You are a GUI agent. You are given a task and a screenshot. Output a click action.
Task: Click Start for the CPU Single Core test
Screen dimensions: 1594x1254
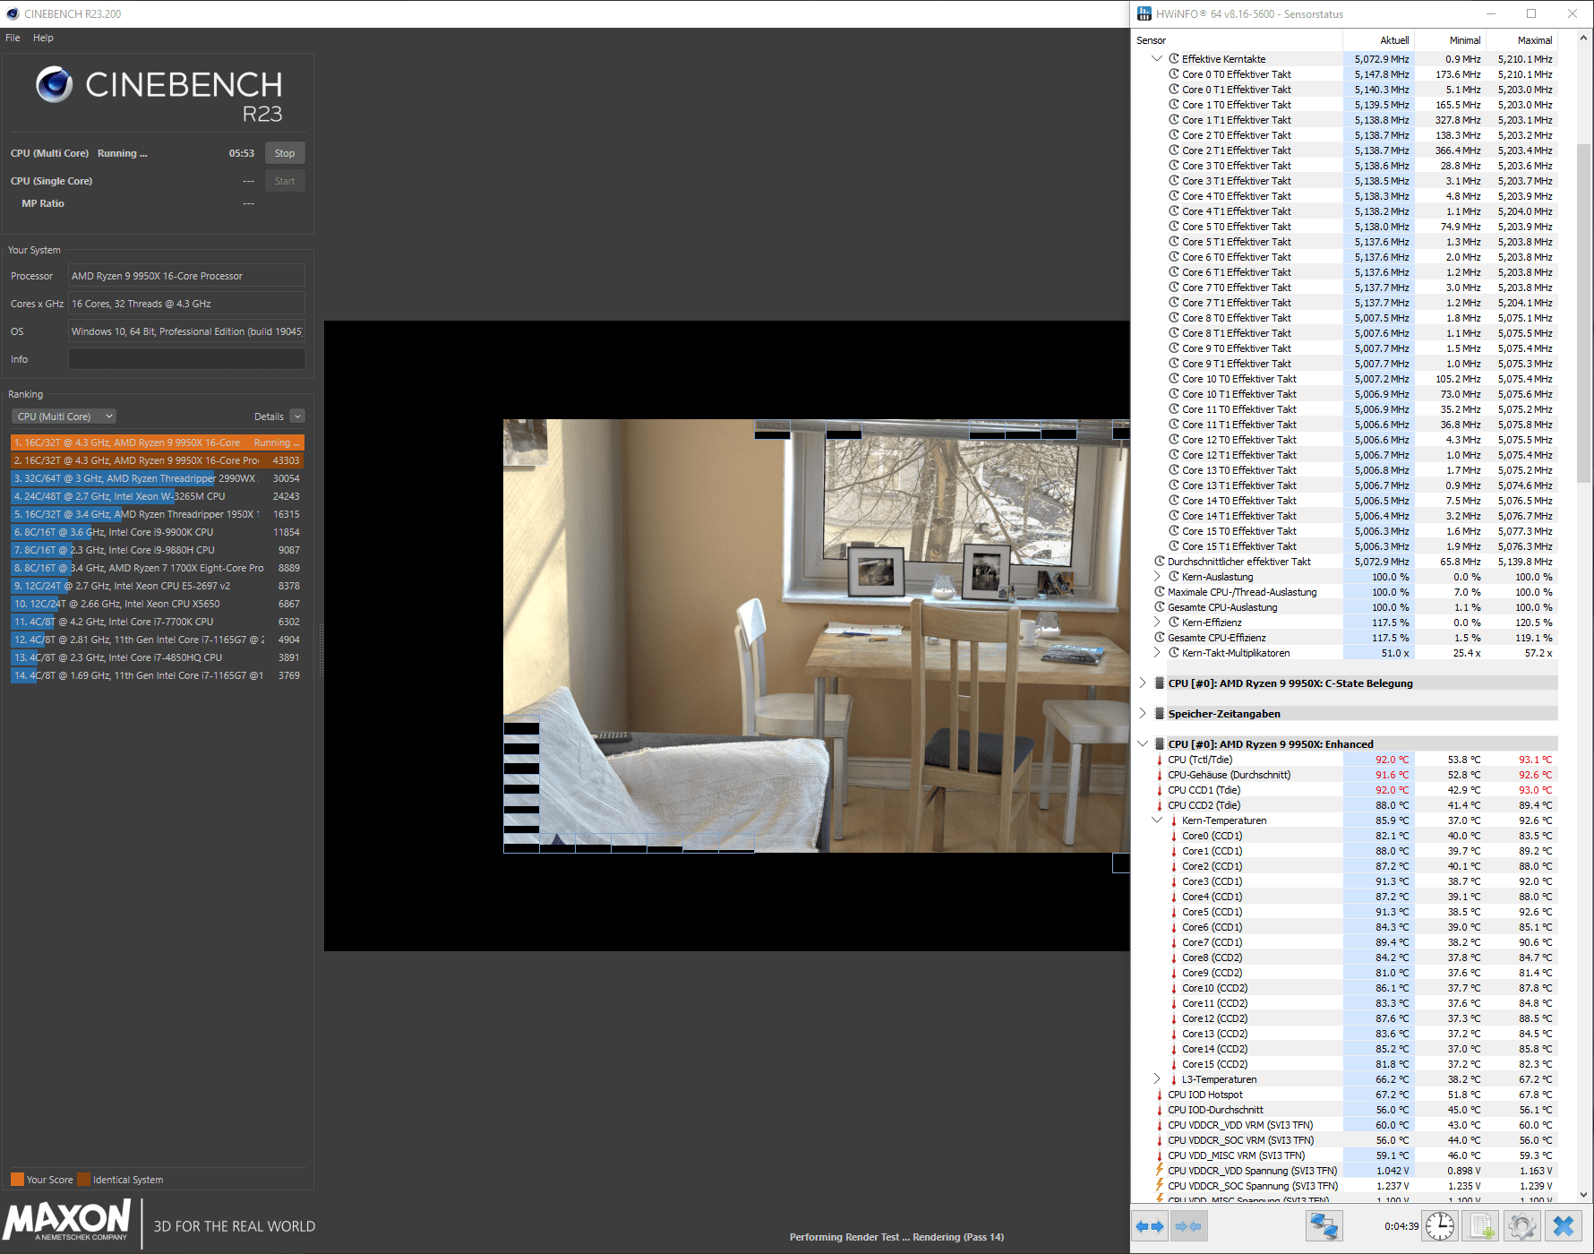285,181
